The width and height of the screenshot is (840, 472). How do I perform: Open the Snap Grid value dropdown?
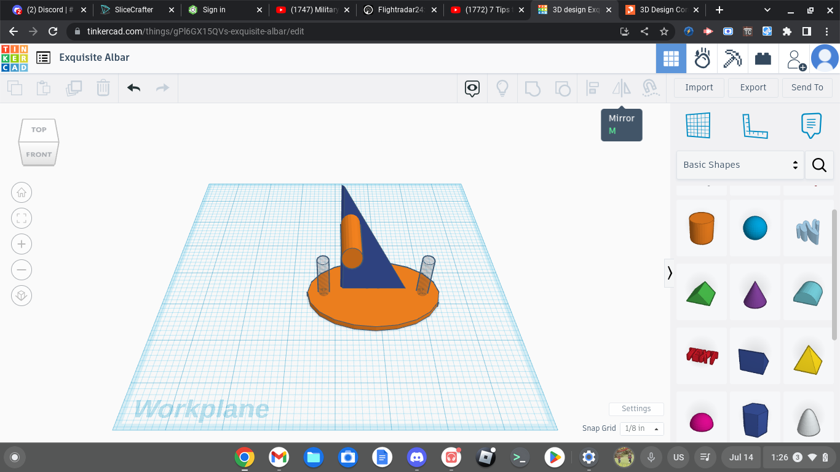[641, 428]
